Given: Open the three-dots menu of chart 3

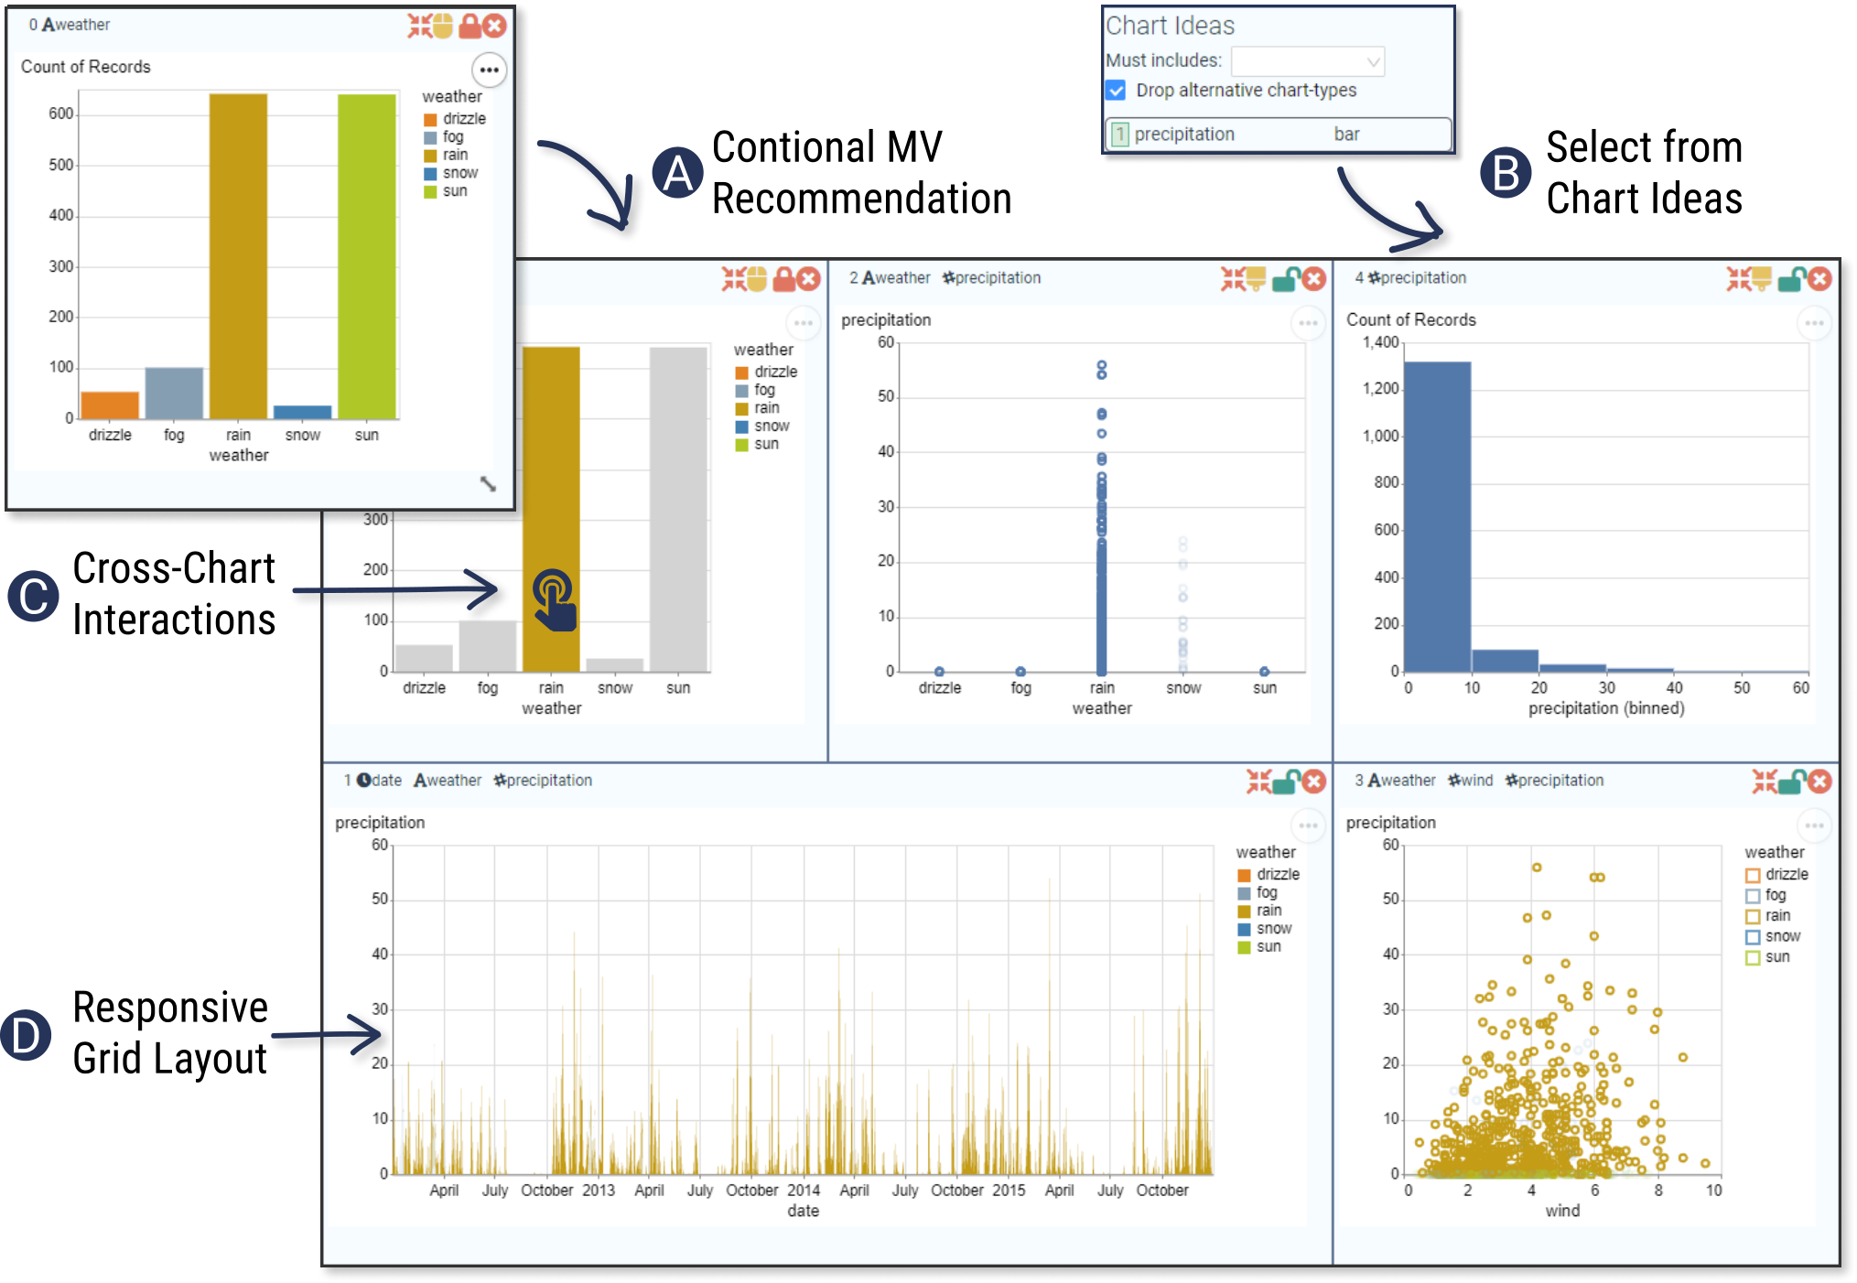Looking at the screenshot, I should point(1814,825).
